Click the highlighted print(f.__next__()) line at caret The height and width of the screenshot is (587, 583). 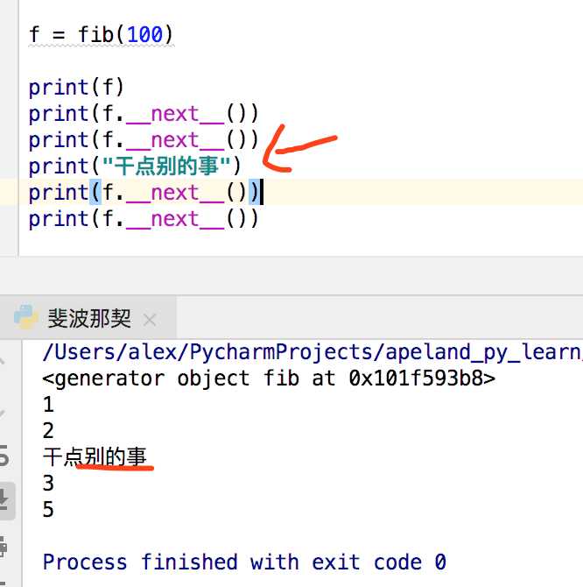pyautogui.click(x=146, y=192)
